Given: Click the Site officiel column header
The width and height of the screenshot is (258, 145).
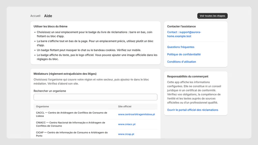Looking at the screenshot, I should (x=124, y=107).
